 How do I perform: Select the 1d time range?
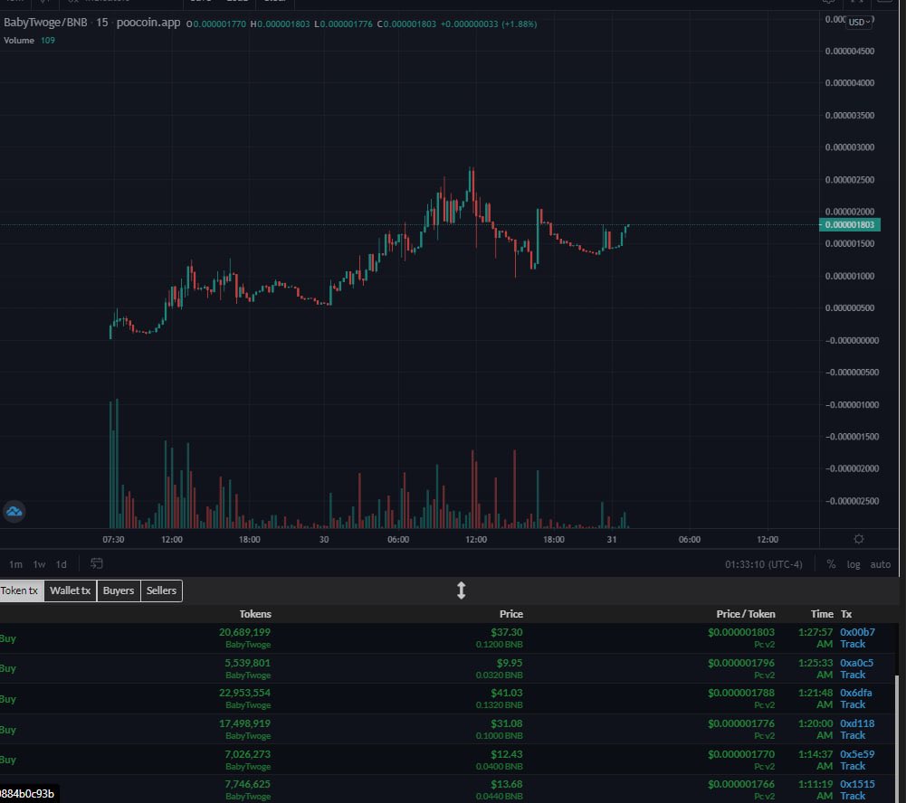(x=62, y=564)
